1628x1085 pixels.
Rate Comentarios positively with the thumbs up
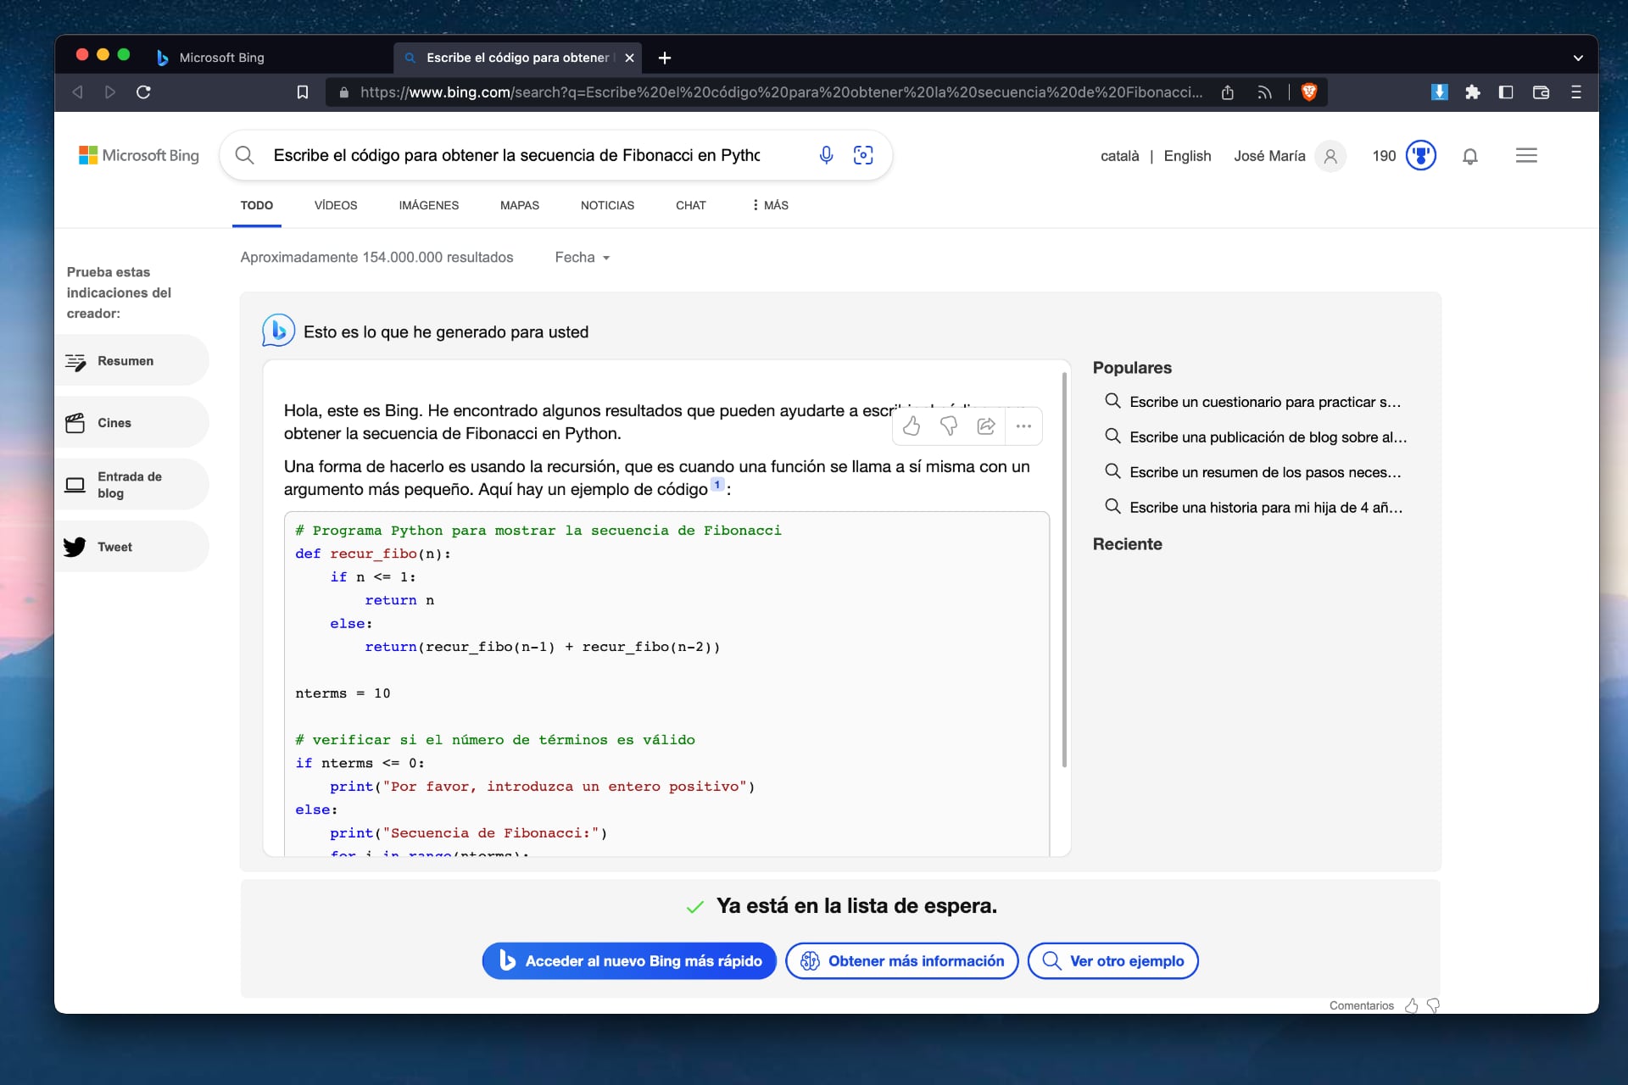pyautogui.click(x=1411, y=1005)
